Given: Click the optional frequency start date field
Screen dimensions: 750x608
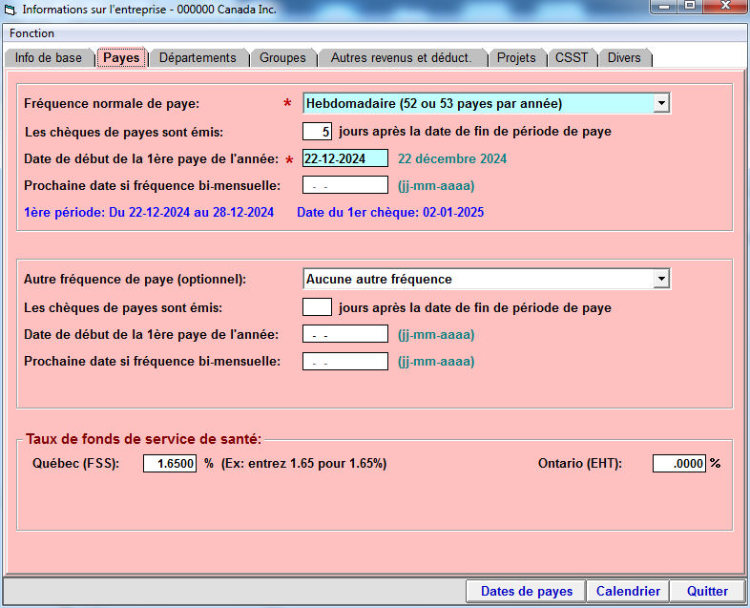Looking at the screenshot, I should [x=344, y=334].
